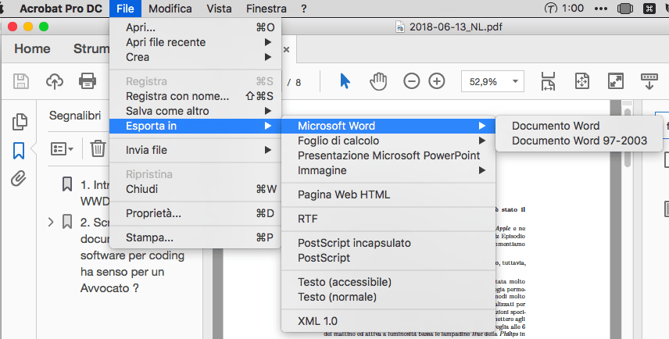Click the zoom in plus icon
The width and height of the screenshot is (669, 339).
click(436, 81)
